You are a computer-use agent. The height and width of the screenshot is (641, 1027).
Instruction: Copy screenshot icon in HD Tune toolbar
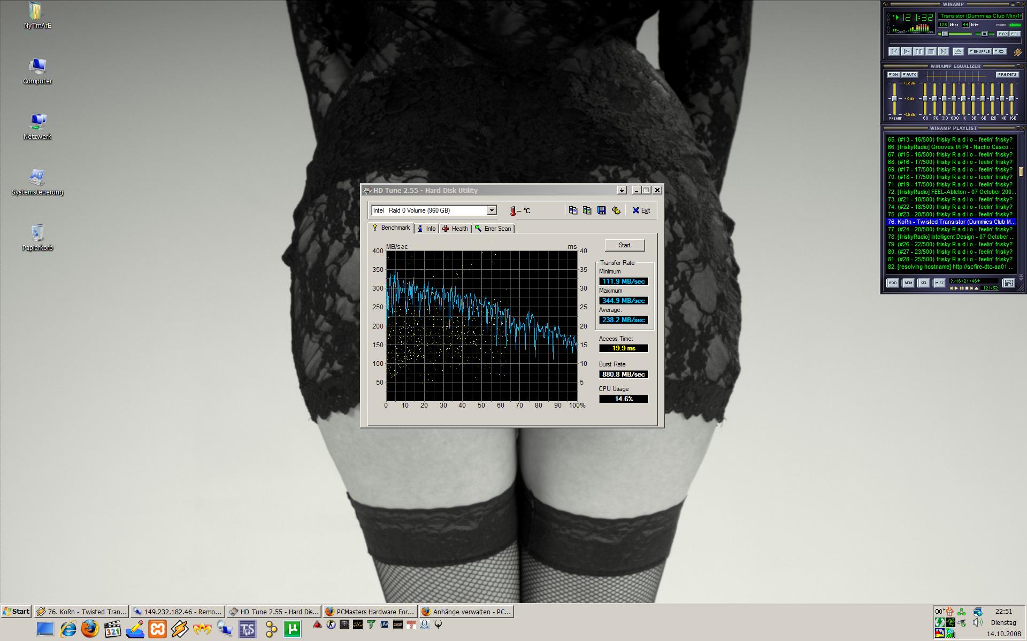click(x=587, y=210)
